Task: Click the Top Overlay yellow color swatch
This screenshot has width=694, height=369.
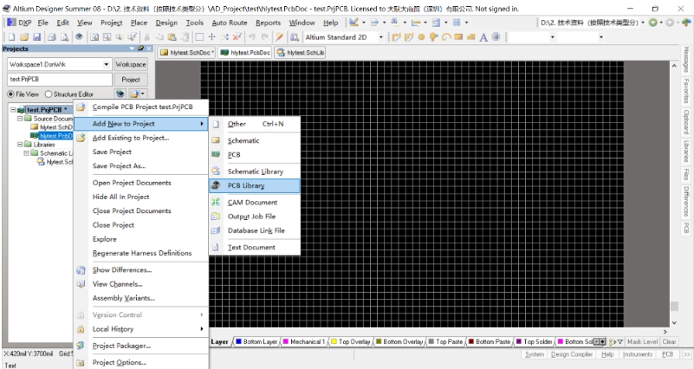Action: click(x=334, y=341)
